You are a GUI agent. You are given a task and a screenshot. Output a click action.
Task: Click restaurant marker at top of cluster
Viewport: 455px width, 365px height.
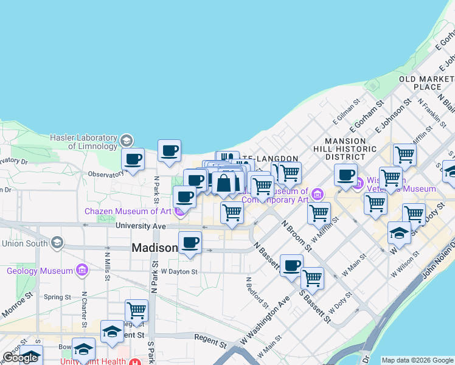click(227, 156)
